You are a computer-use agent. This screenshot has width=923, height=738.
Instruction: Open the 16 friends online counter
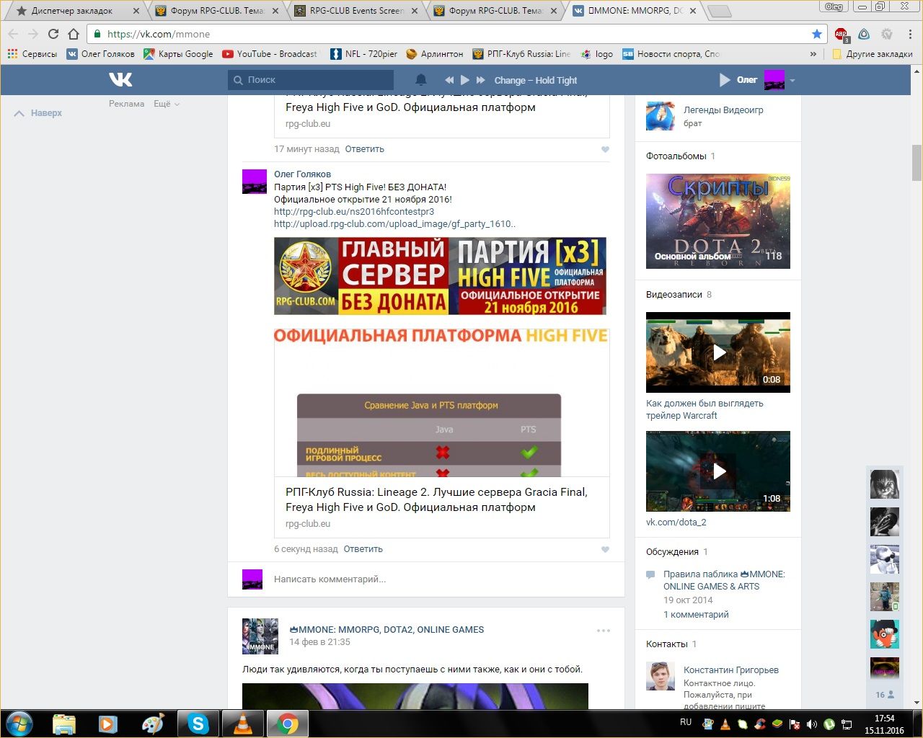tap(885, 695)
